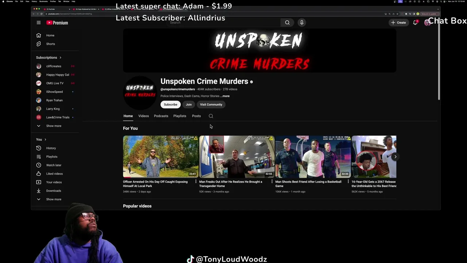
Task: Open options for Man Freaks Out video
Action: 272,182
